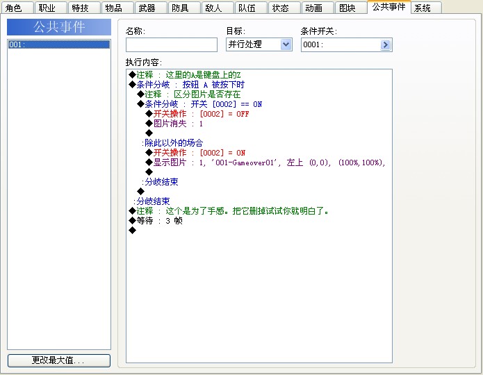Expand the 目标 dropdown arrow
The width and height of the screenshot is (483, 375).
(286, 44)
